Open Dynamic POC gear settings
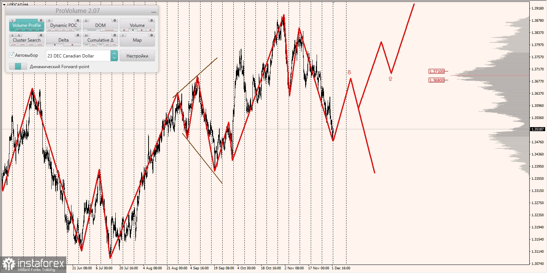The image size is (547, 273). tap(78, 20)
